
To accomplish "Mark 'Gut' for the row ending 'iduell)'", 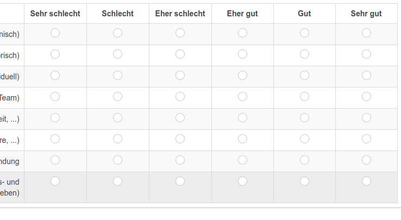I will click(x=304, y=76).
